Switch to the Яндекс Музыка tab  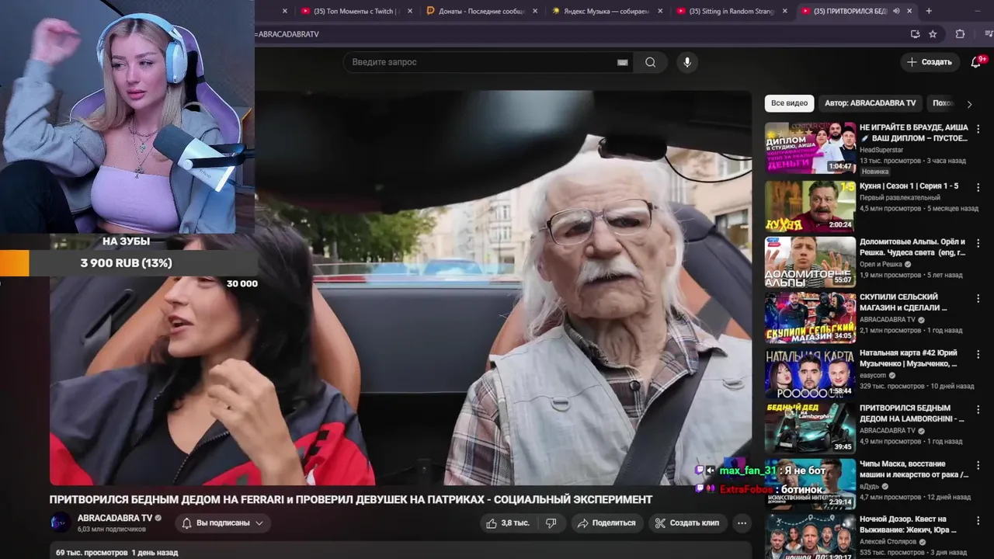(x=606, y=11)
